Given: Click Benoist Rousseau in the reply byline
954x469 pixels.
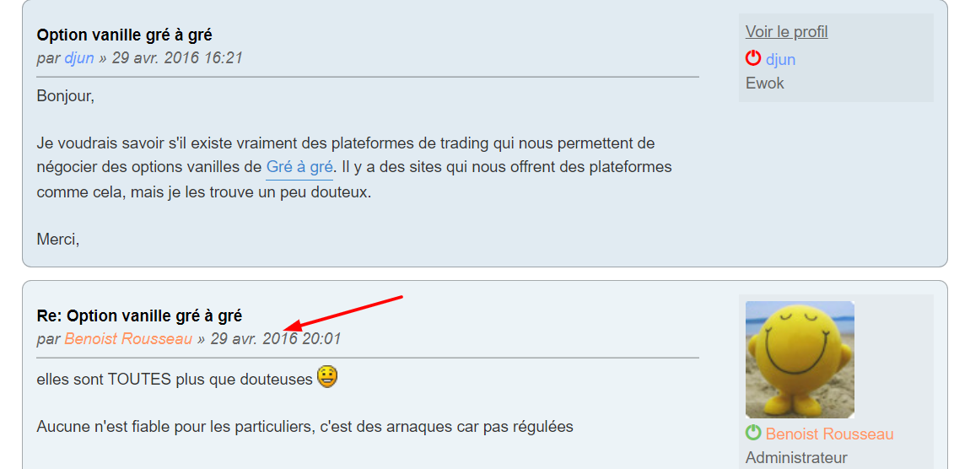Looking at the screenshot, I should (x=128, y=339).
